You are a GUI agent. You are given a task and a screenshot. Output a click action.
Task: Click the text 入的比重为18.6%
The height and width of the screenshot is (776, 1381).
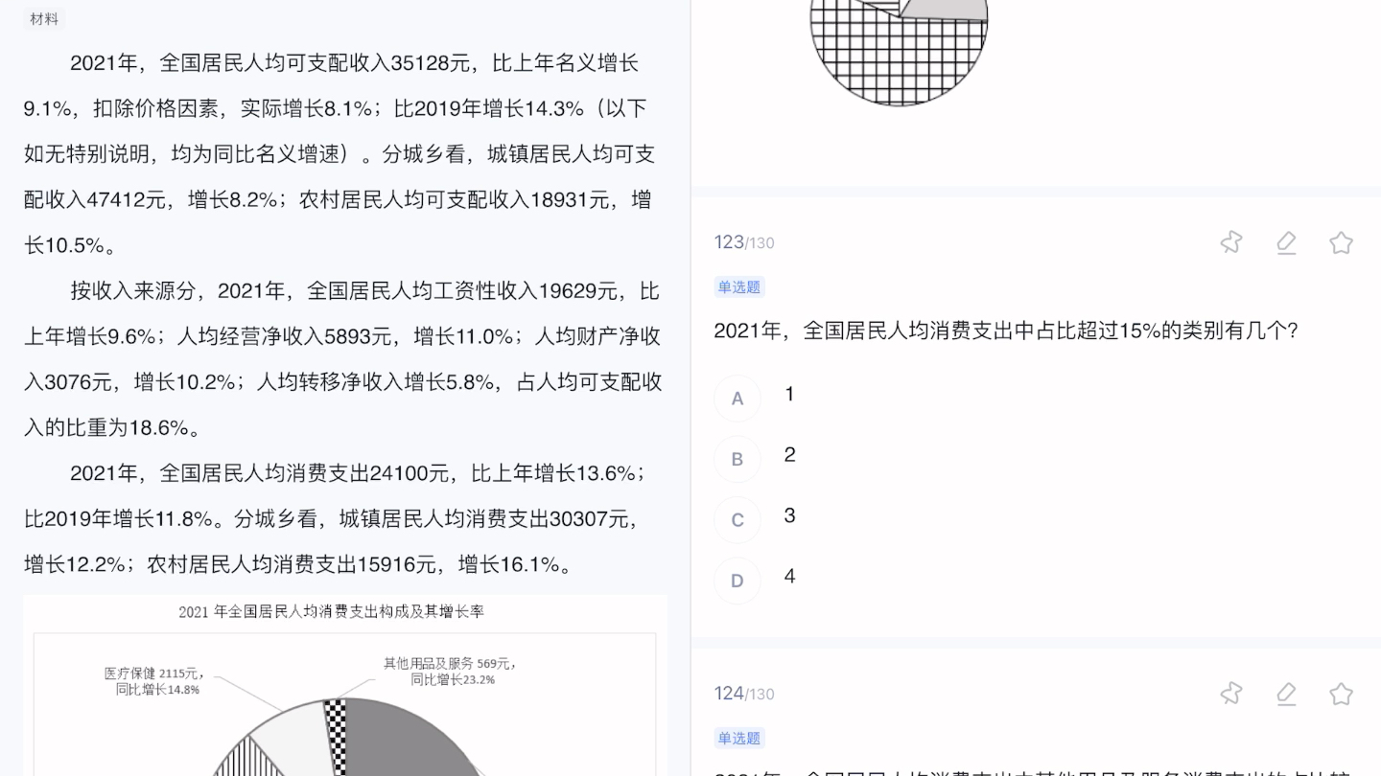click(x=107, y=428)
